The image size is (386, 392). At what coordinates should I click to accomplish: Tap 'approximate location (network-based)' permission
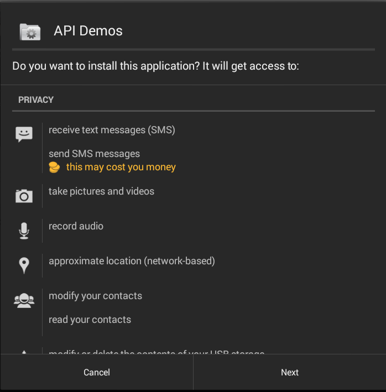coord(132,261)
